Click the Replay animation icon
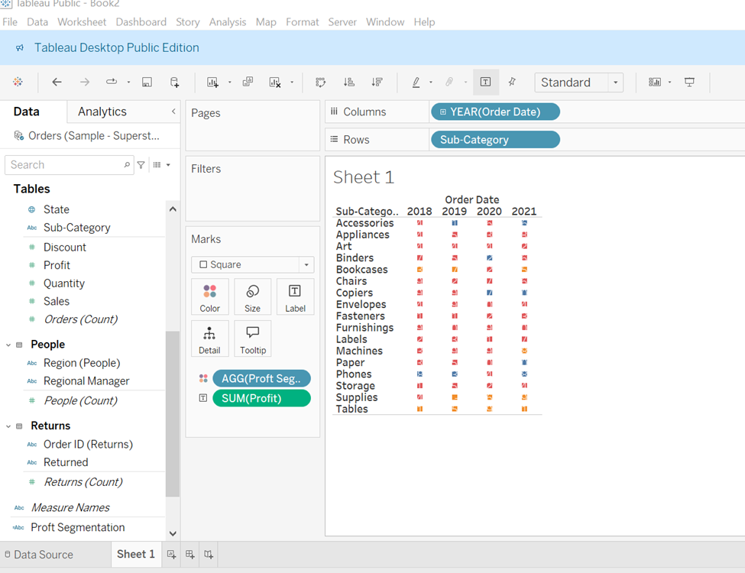This screenshot has width=745, height=573. [112, 82]
